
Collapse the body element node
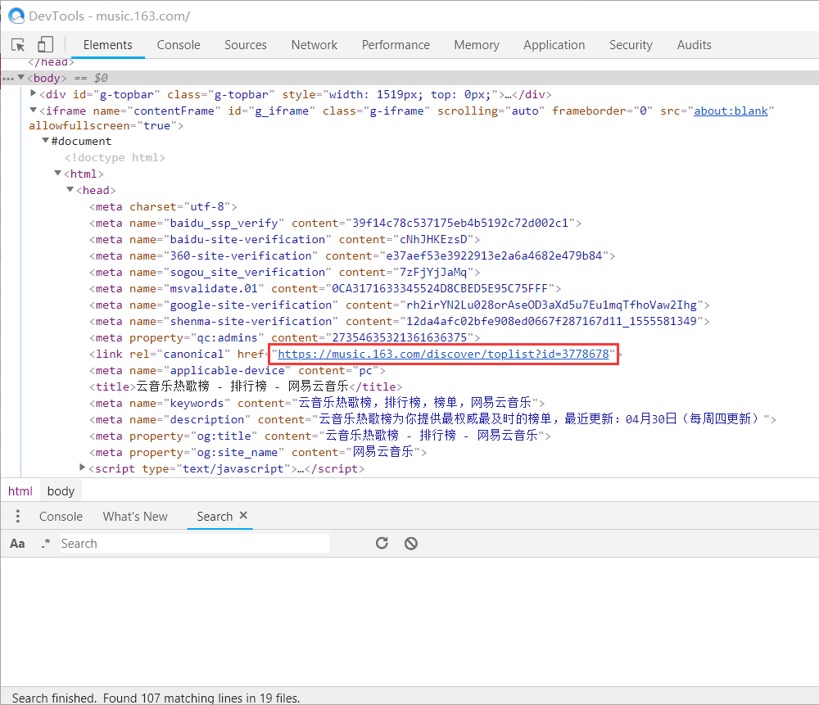pyautogui.click(x=21, y=77)
